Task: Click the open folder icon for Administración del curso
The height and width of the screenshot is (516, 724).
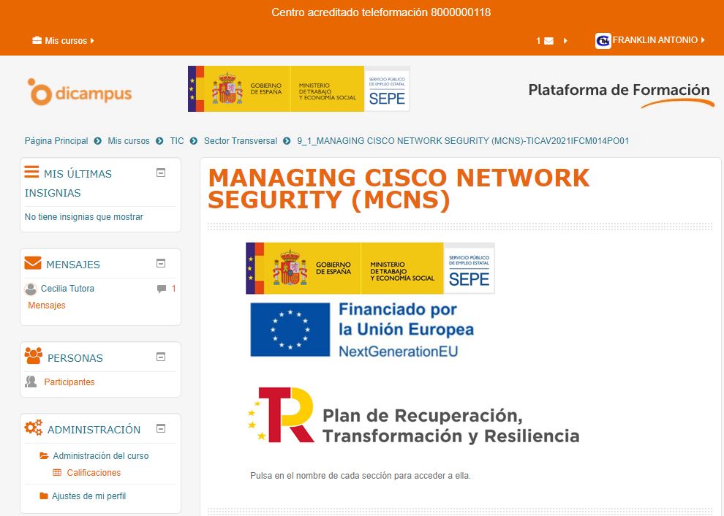Action: (x=45, y=455)
